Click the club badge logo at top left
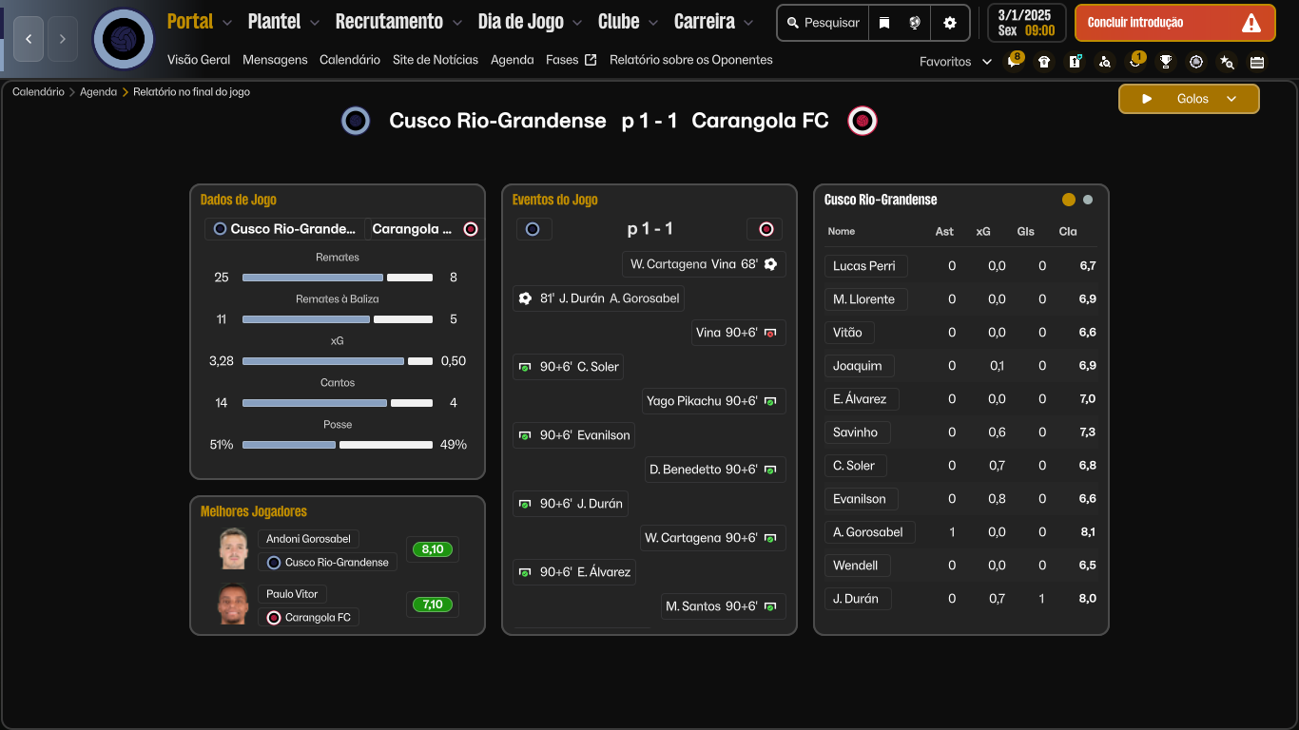 tap(123, 39)
